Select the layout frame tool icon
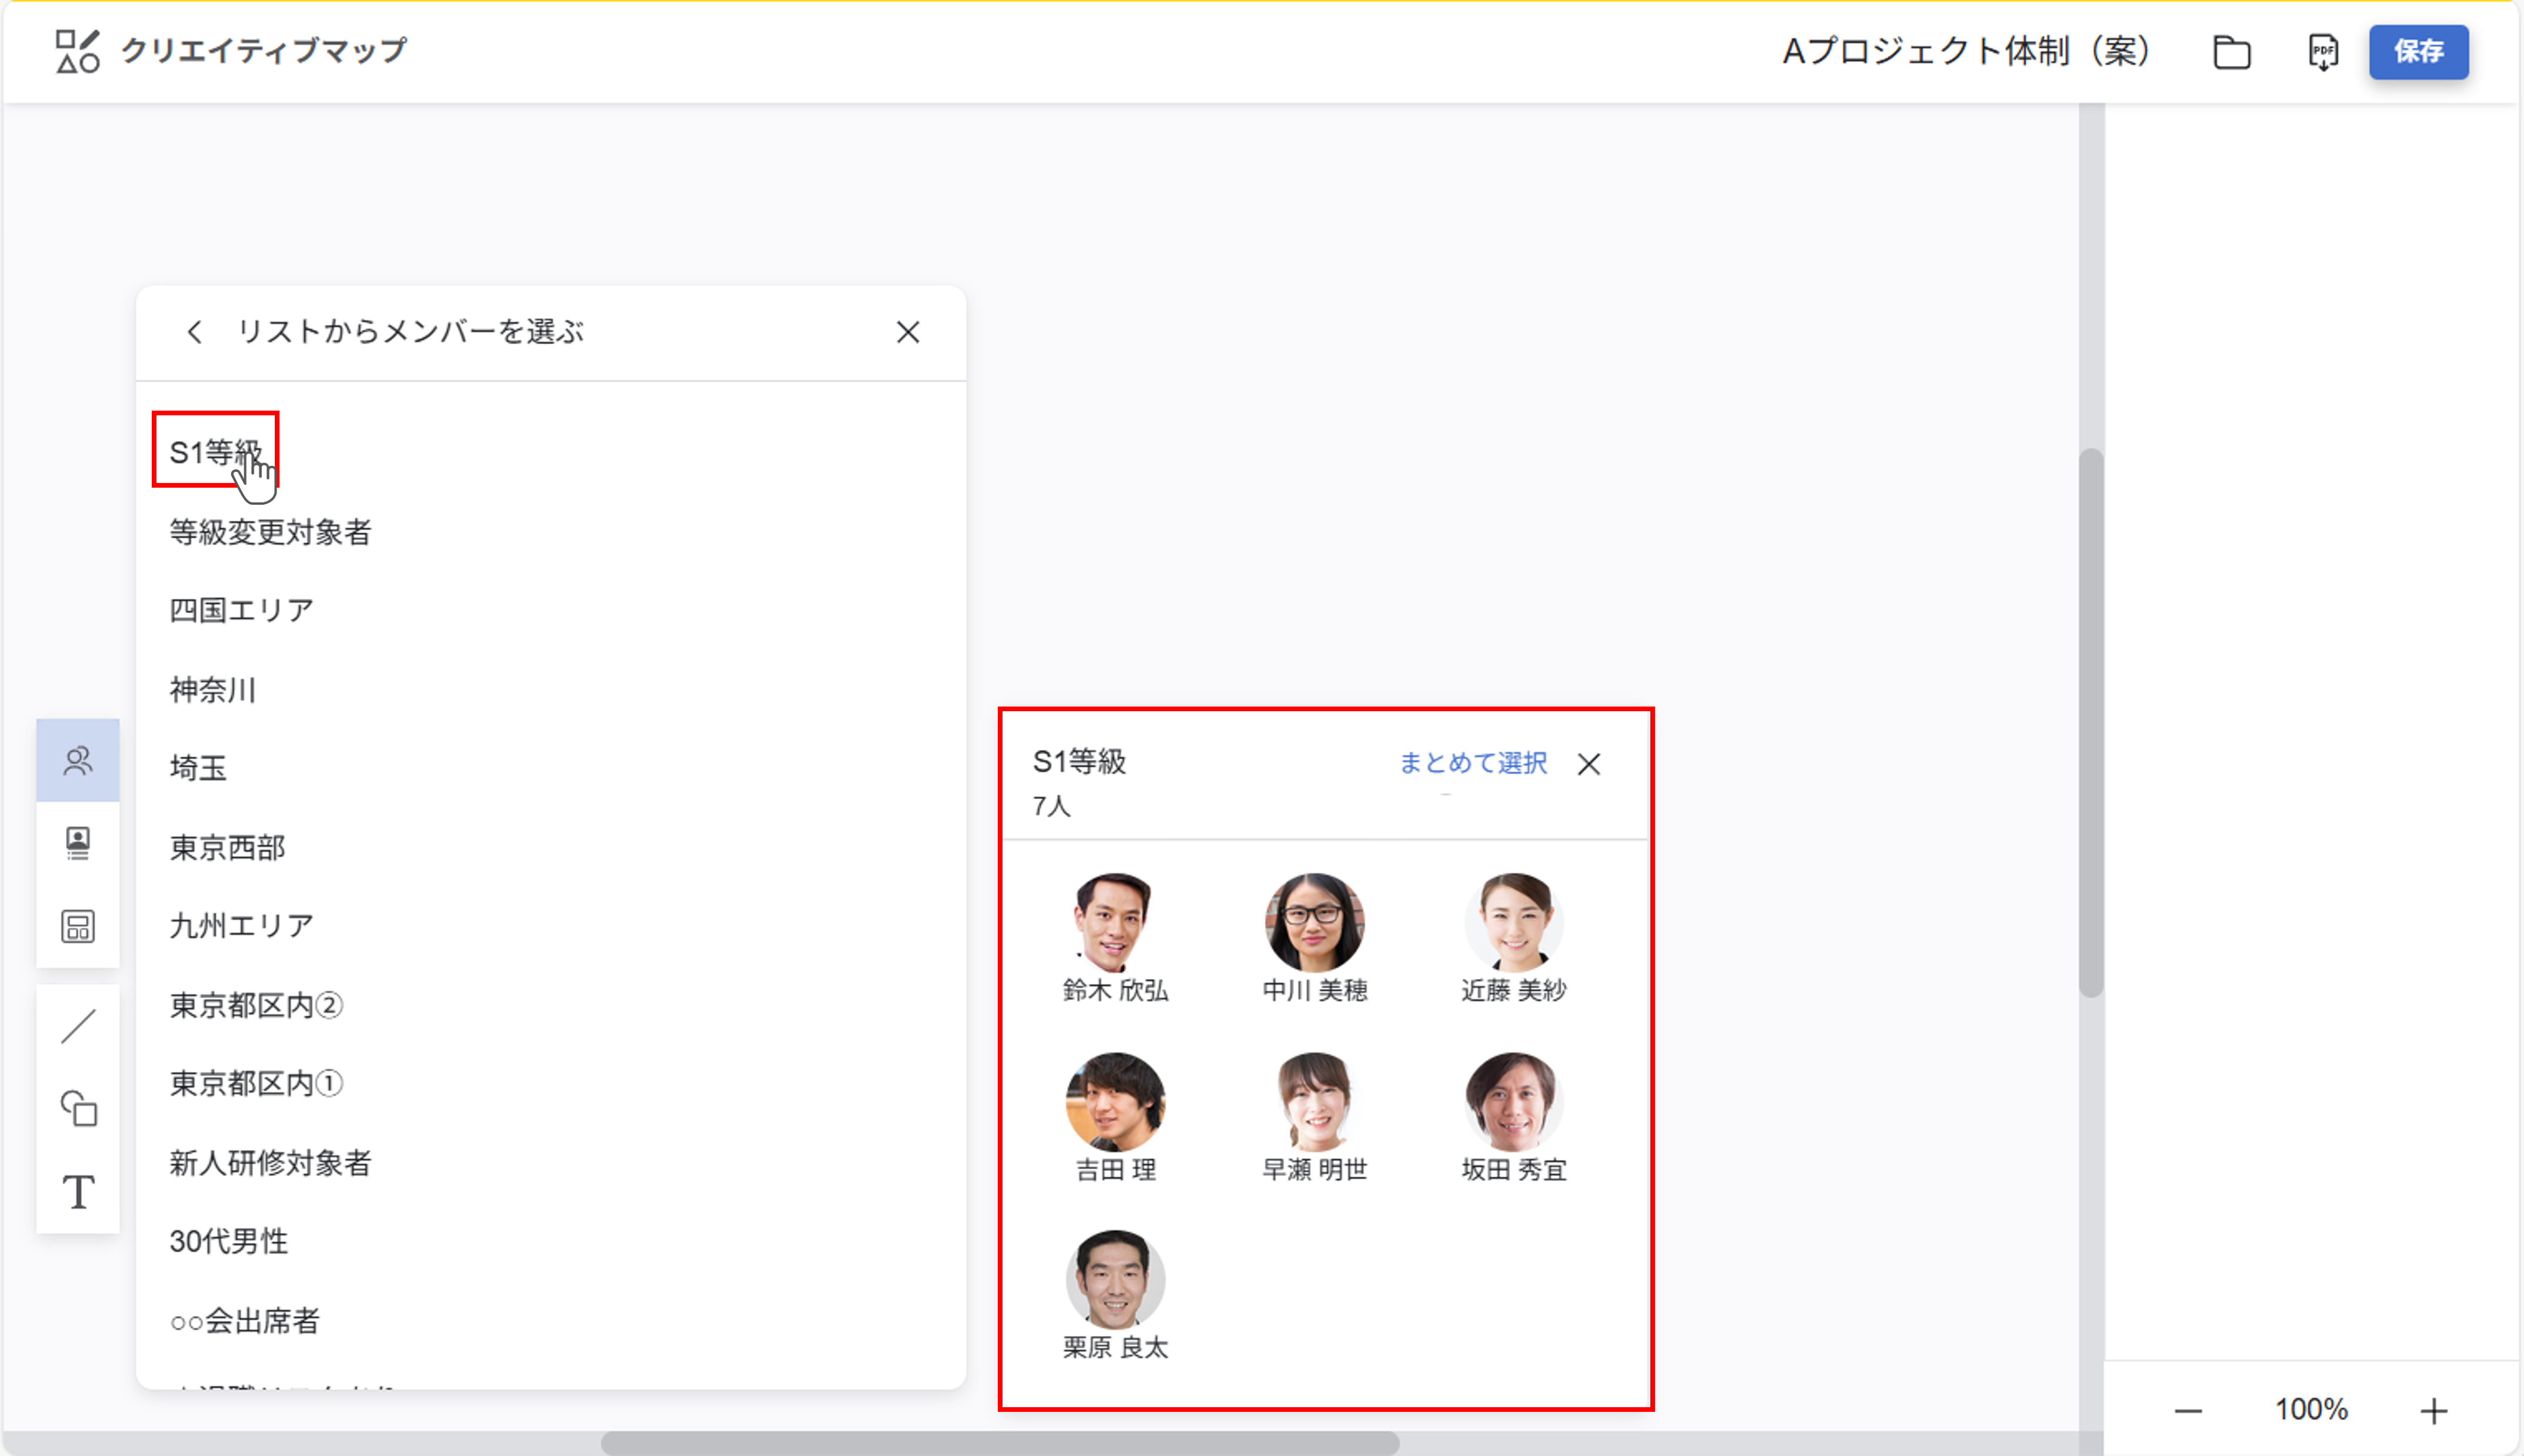 78,926
